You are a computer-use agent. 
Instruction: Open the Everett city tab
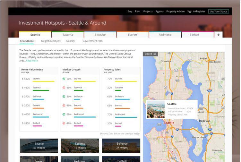(133, 35)
